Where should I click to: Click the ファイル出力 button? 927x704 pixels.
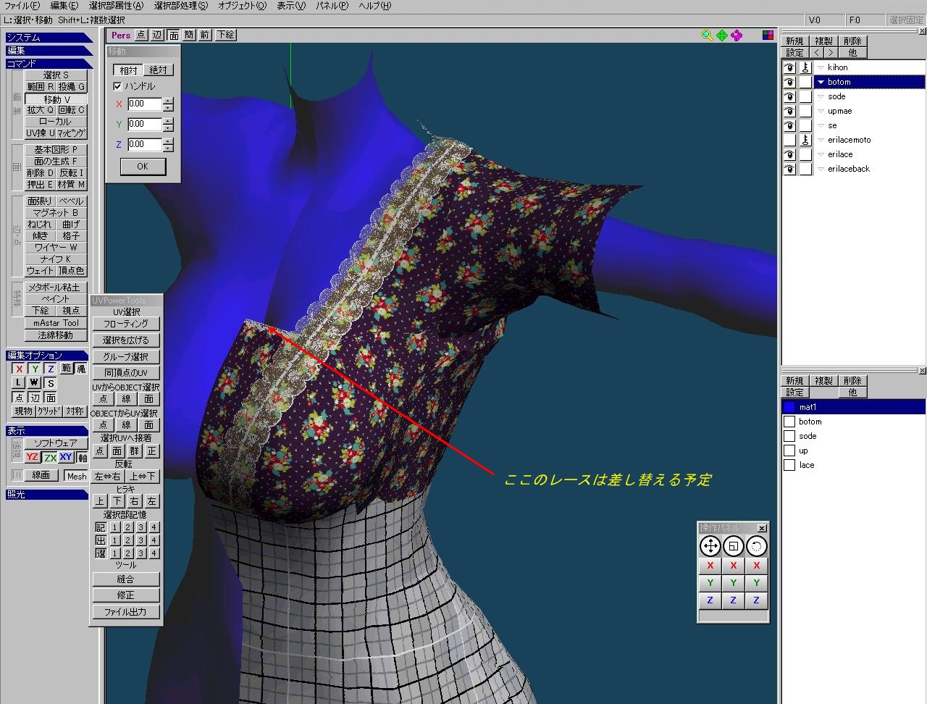click(x=125, y=612)
